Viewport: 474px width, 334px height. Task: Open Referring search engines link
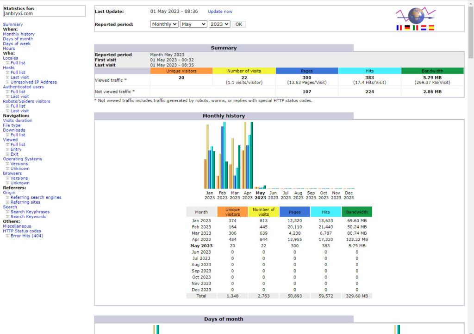coord(36,197)
